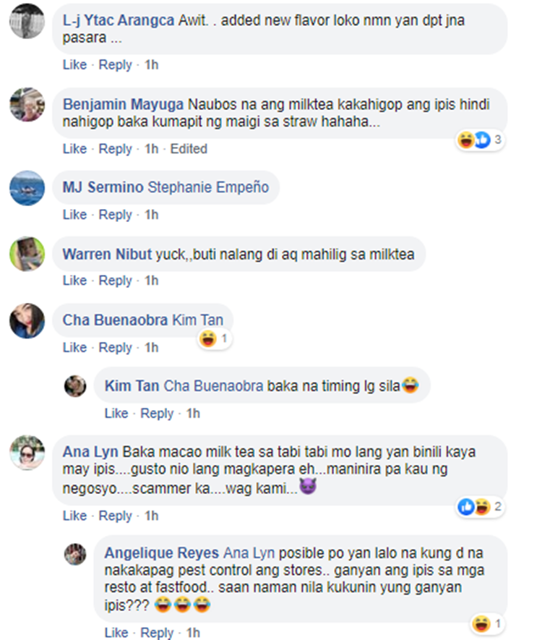Like L-j Ytac Arangca's comment
This screenshot has width=542, height=640.
[x=74, y=65]
